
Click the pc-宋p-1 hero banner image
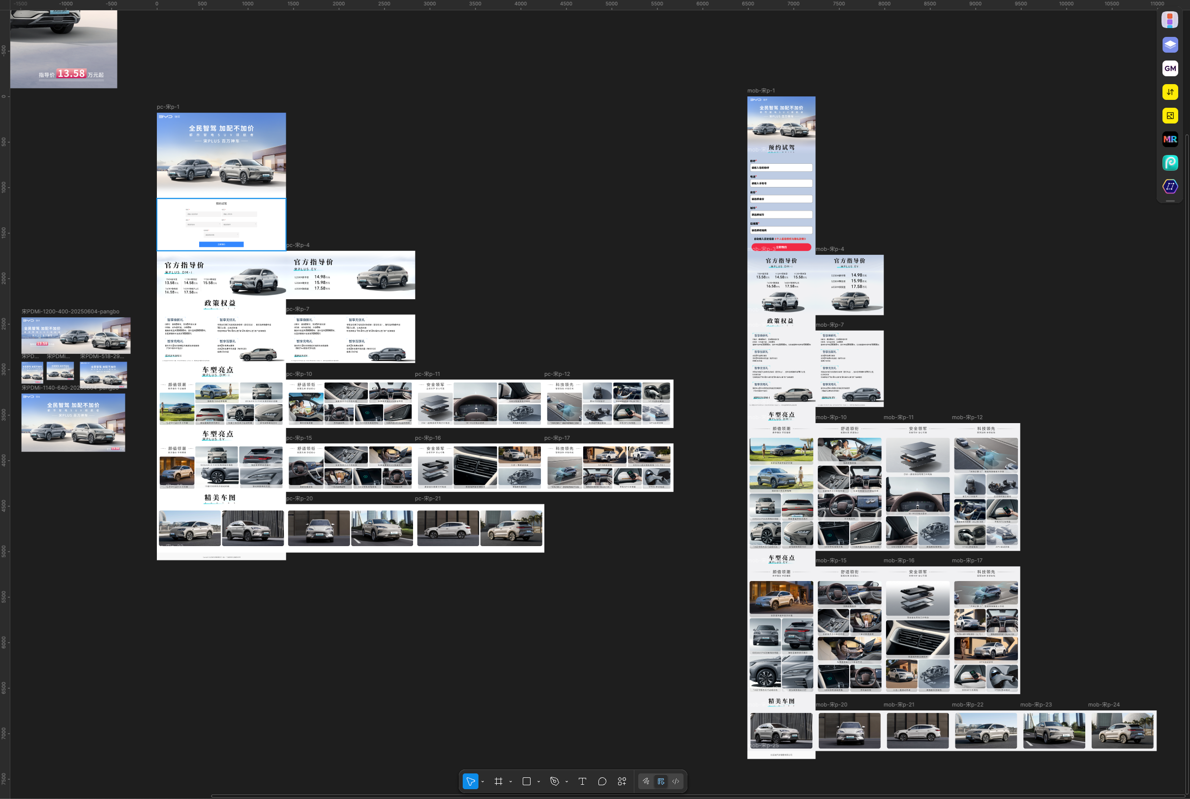coord(221,155)
